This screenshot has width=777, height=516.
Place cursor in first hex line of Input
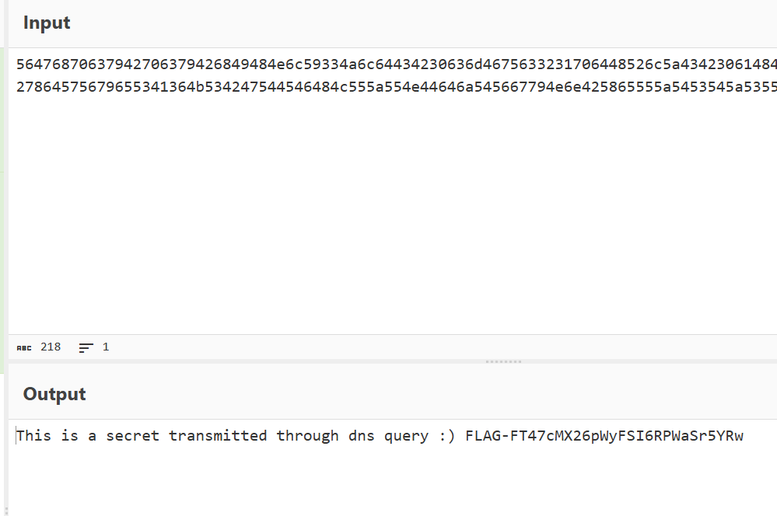(x=397, y=64)
